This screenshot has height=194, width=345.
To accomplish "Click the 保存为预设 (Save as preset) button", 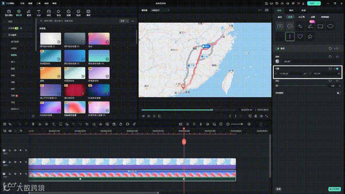I will (x=335, y=189).
